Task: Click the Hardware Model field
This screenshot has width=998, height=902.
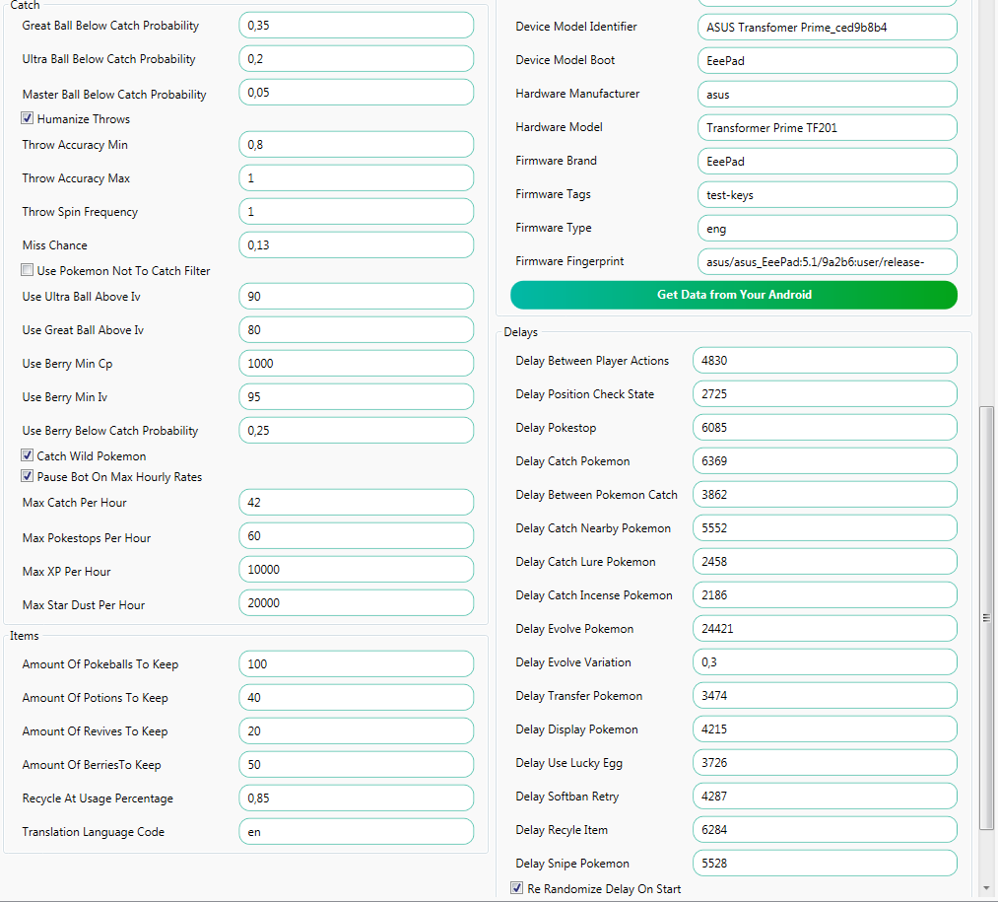Action: pos(828,128)
